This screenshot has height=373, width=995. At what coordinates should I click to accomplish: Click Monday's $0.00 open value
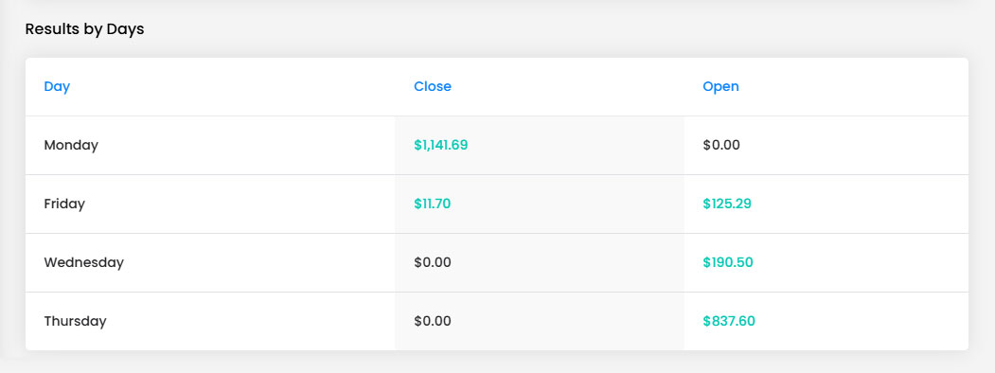point(720,145)
